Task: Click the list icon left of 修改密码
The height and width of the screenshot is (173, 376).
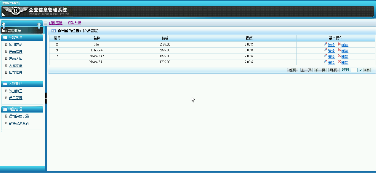Action: coord(45,23)
